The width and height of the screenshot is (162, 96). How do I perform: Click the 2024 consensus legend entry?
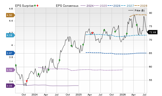[x=87, y=6]
